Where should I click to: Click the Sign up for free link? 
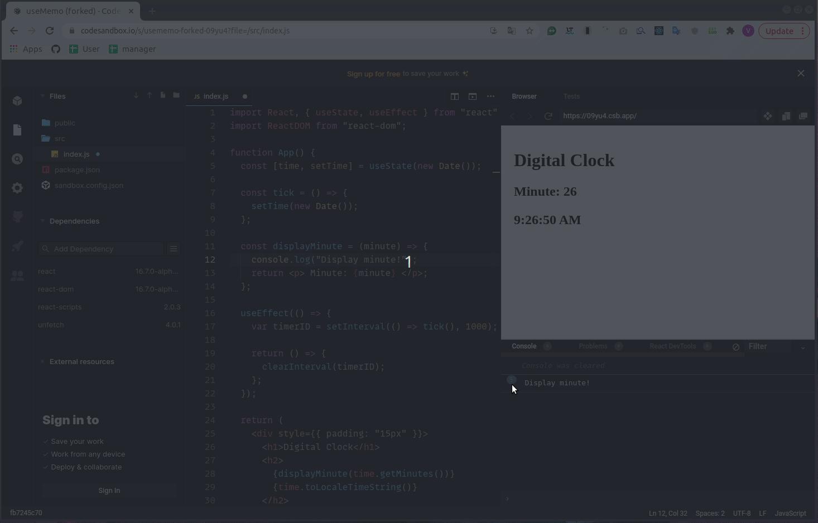point(373,74)
